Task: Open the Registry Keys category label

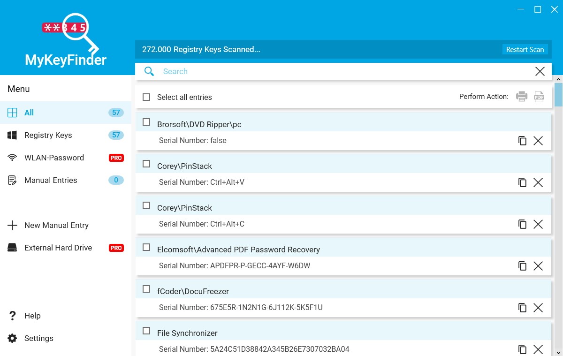Action: pos(48,135)
